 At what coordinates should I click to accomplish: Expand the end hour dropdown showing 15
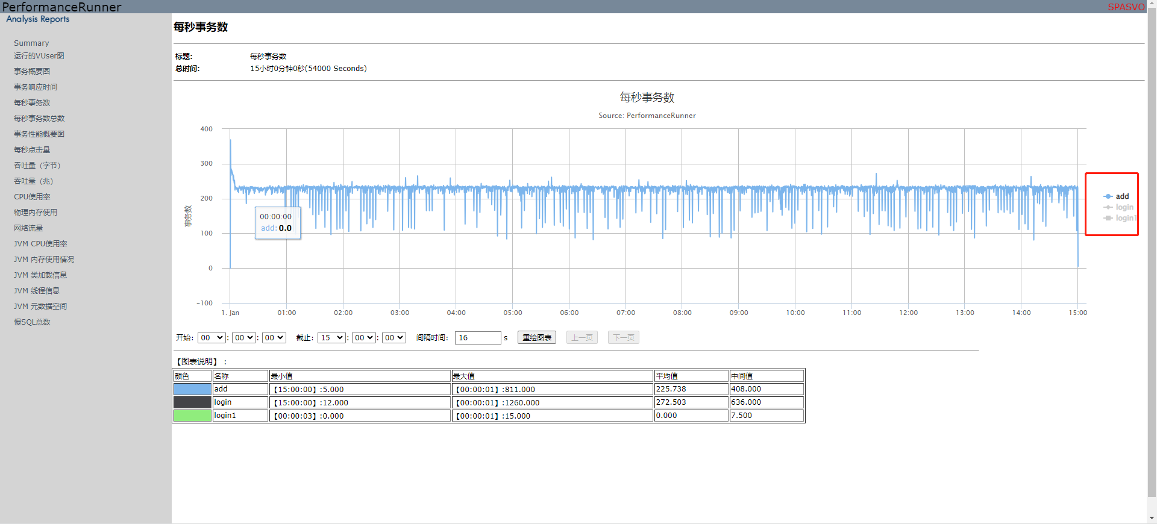pos(331,338)
